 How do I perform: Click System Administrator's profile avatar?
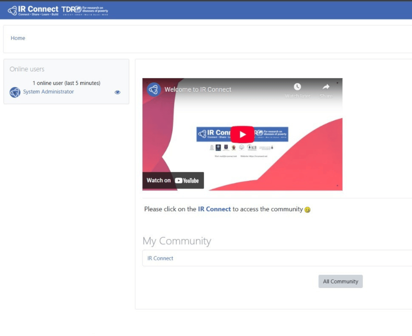pyautogui.click(x=15, y=92)
